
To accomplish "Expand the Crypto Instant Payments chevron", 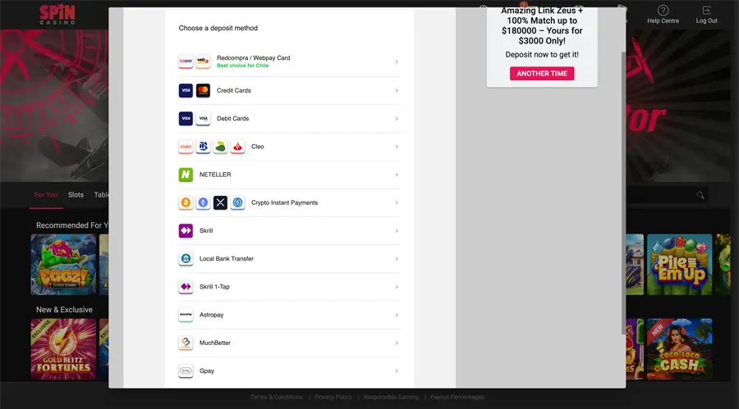I will [397, 202].
